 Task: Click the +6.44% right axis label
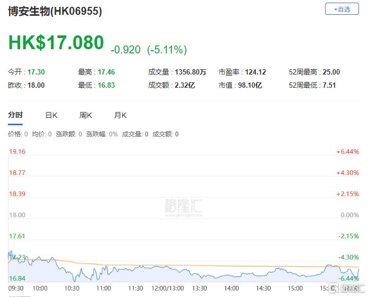pyautogui.click(x=347, y=152)
